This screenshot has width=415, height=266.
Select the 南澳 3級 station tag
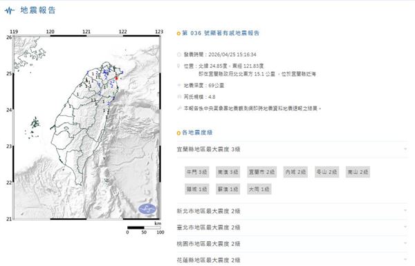coord(228,172)
